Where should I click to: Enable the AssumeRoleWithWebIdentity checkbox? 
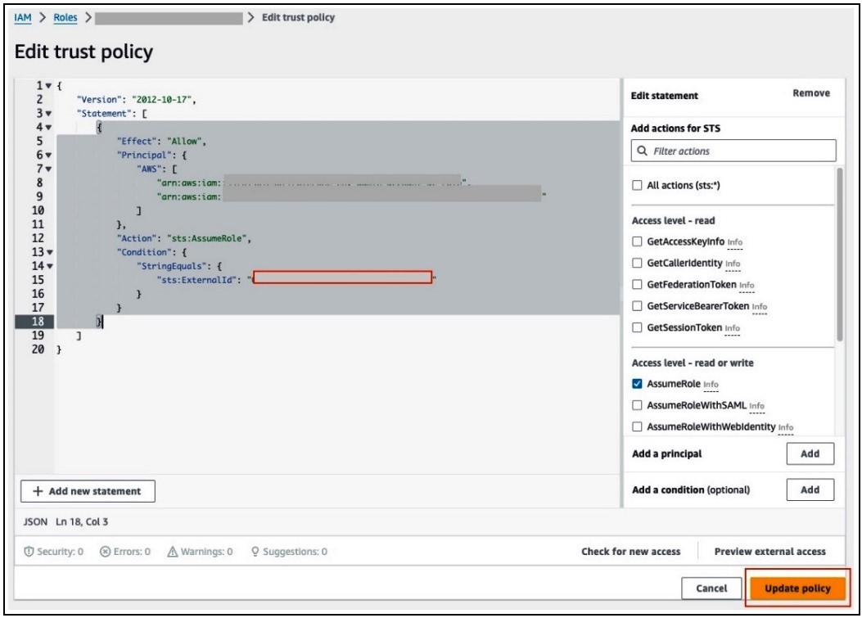pos(637,426)
